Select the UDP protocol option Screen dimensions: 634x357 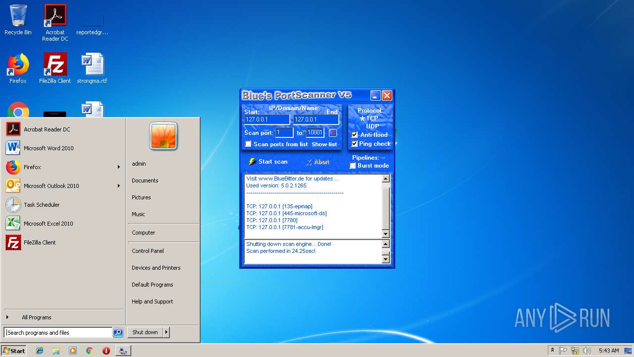tap(372, 126)
